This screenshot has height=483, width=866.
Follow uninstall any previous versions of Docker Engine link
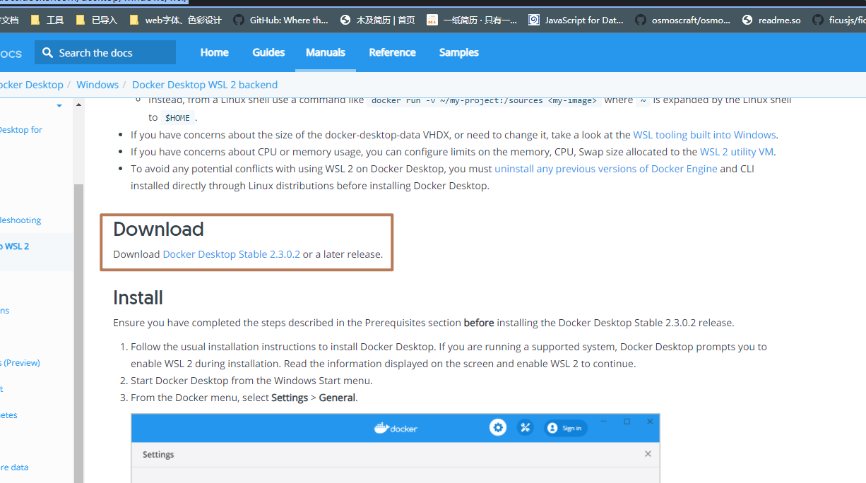coord(606,169)
